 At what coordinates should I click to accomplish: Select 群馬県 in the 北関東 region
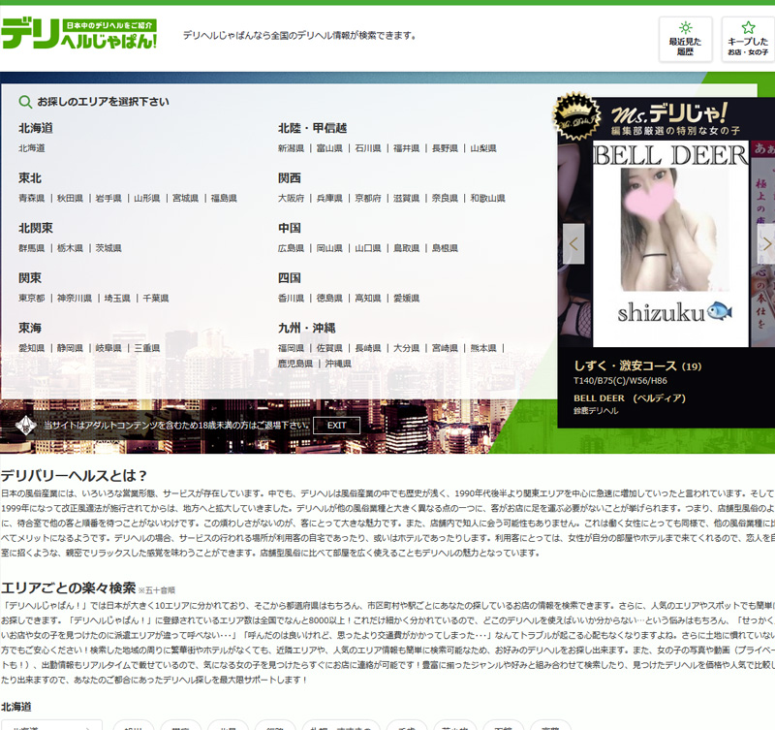coord(32,248)
